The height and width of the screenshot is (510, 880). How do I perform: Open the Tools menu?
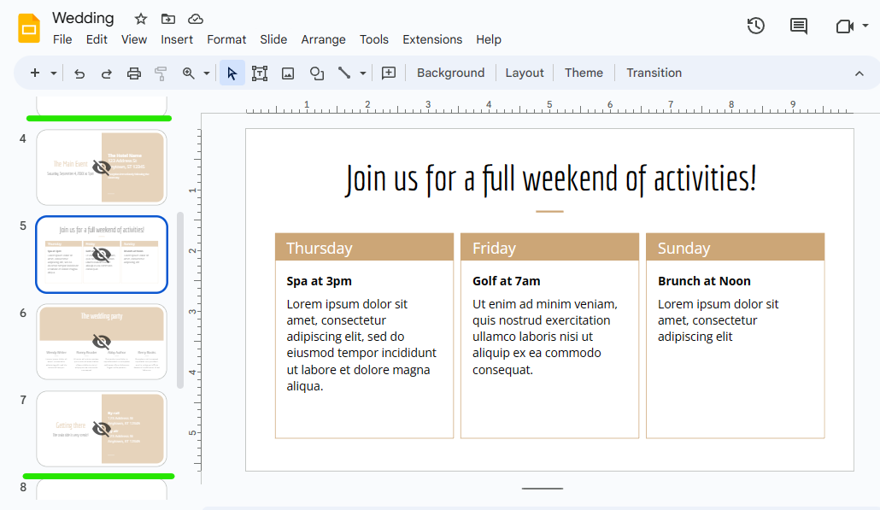[373, 40]
